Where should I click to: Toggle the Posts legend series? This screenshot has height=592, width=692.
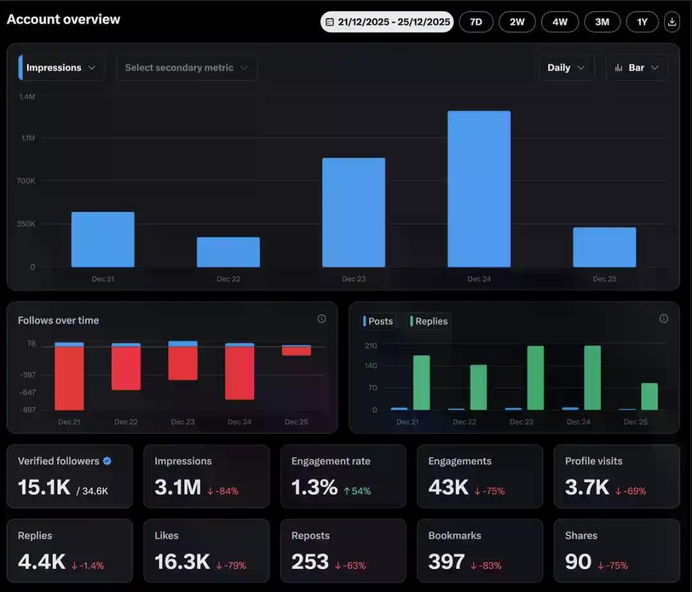379,321
